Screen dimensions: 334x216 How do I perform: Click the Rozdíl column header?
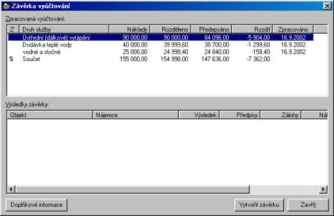point(252,29)
